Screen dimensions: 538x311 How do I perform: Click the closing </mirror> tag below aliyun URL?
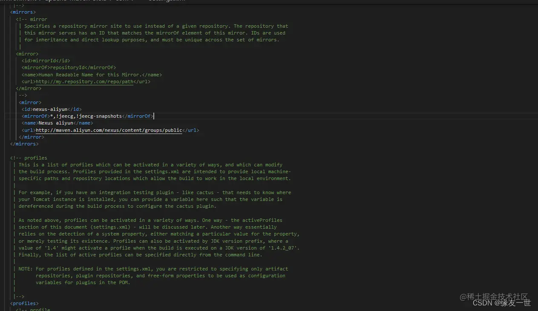coord(32,137)
